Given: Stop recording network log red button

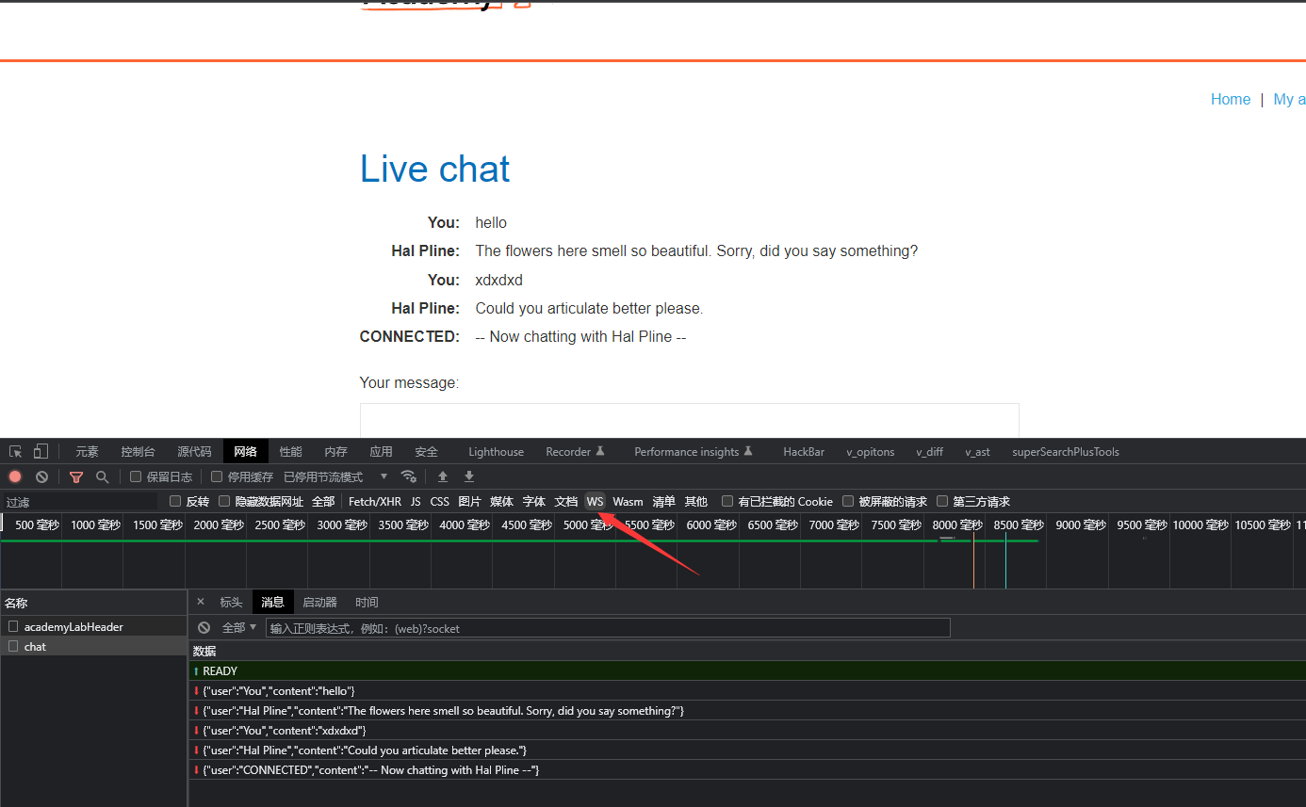Looking at the screenshot, I should point(15,477).
